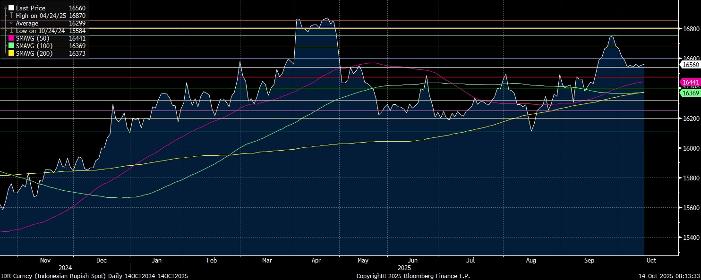Viewport: 701px width, 280px height.
Task: Click the yellow SMAVG (200) legend swatch
Action: 11,54
